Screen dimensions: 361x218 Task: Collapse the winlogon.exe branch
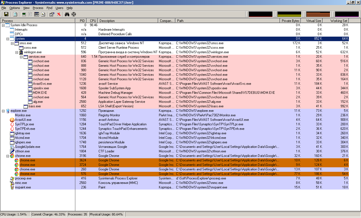click(x=17, y=52)
